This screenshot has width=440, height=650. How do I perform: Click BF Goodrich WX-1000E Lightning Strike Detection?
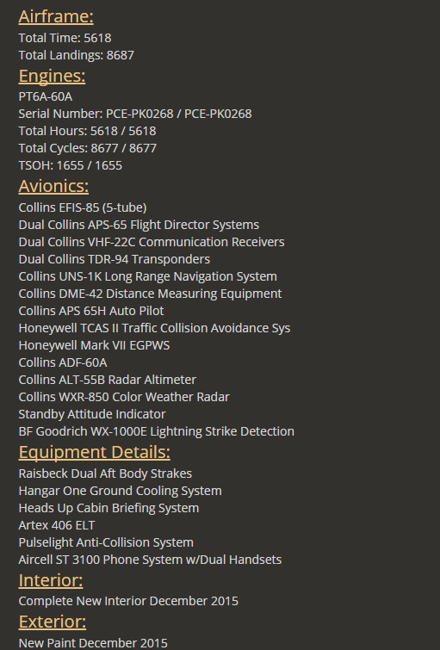(x=157, y=431)
